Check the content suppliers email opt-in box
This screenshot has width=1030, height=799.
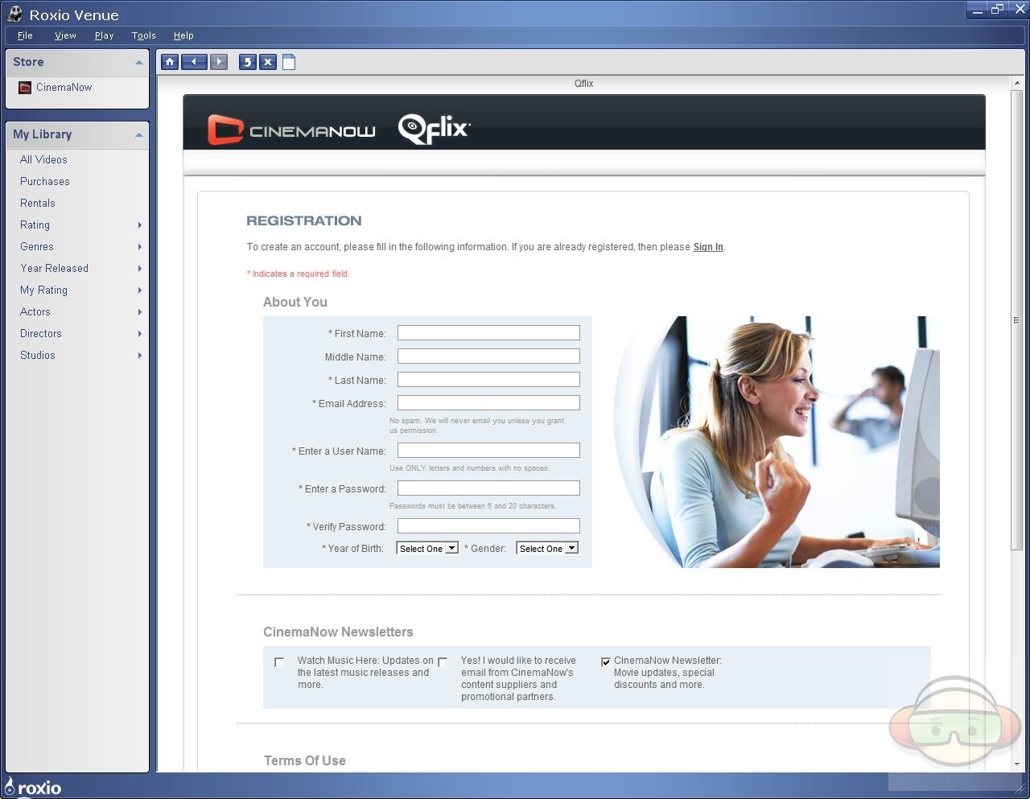point(443,662)
